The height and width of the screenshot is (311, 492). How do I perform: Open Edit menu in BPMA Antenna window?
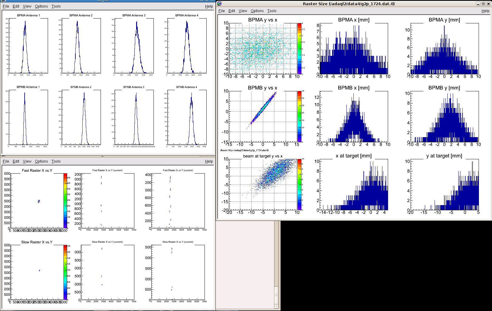(x=16, y=6)
